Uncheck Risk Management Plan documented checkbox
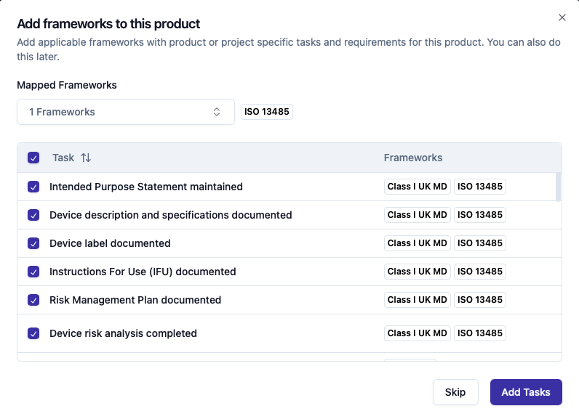Image resolution: width=579 pixels, height=419 pixels. 33,301
